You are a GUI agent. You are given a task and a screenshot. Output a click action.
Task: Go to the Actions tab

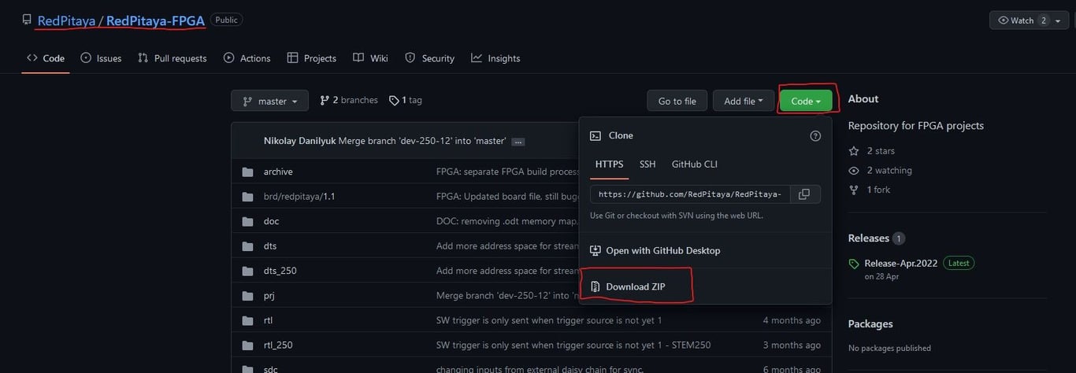(x=247, y=58)
